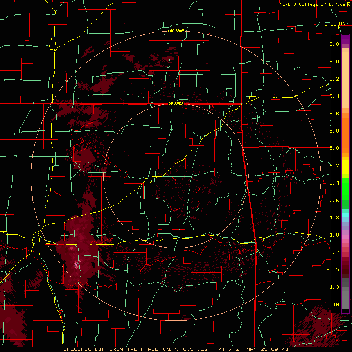The width and height of the screenshot is (352, 352).
Task: Click the cyan segment of the color bar
Action: pyautogui.click(x=345, y=215)
